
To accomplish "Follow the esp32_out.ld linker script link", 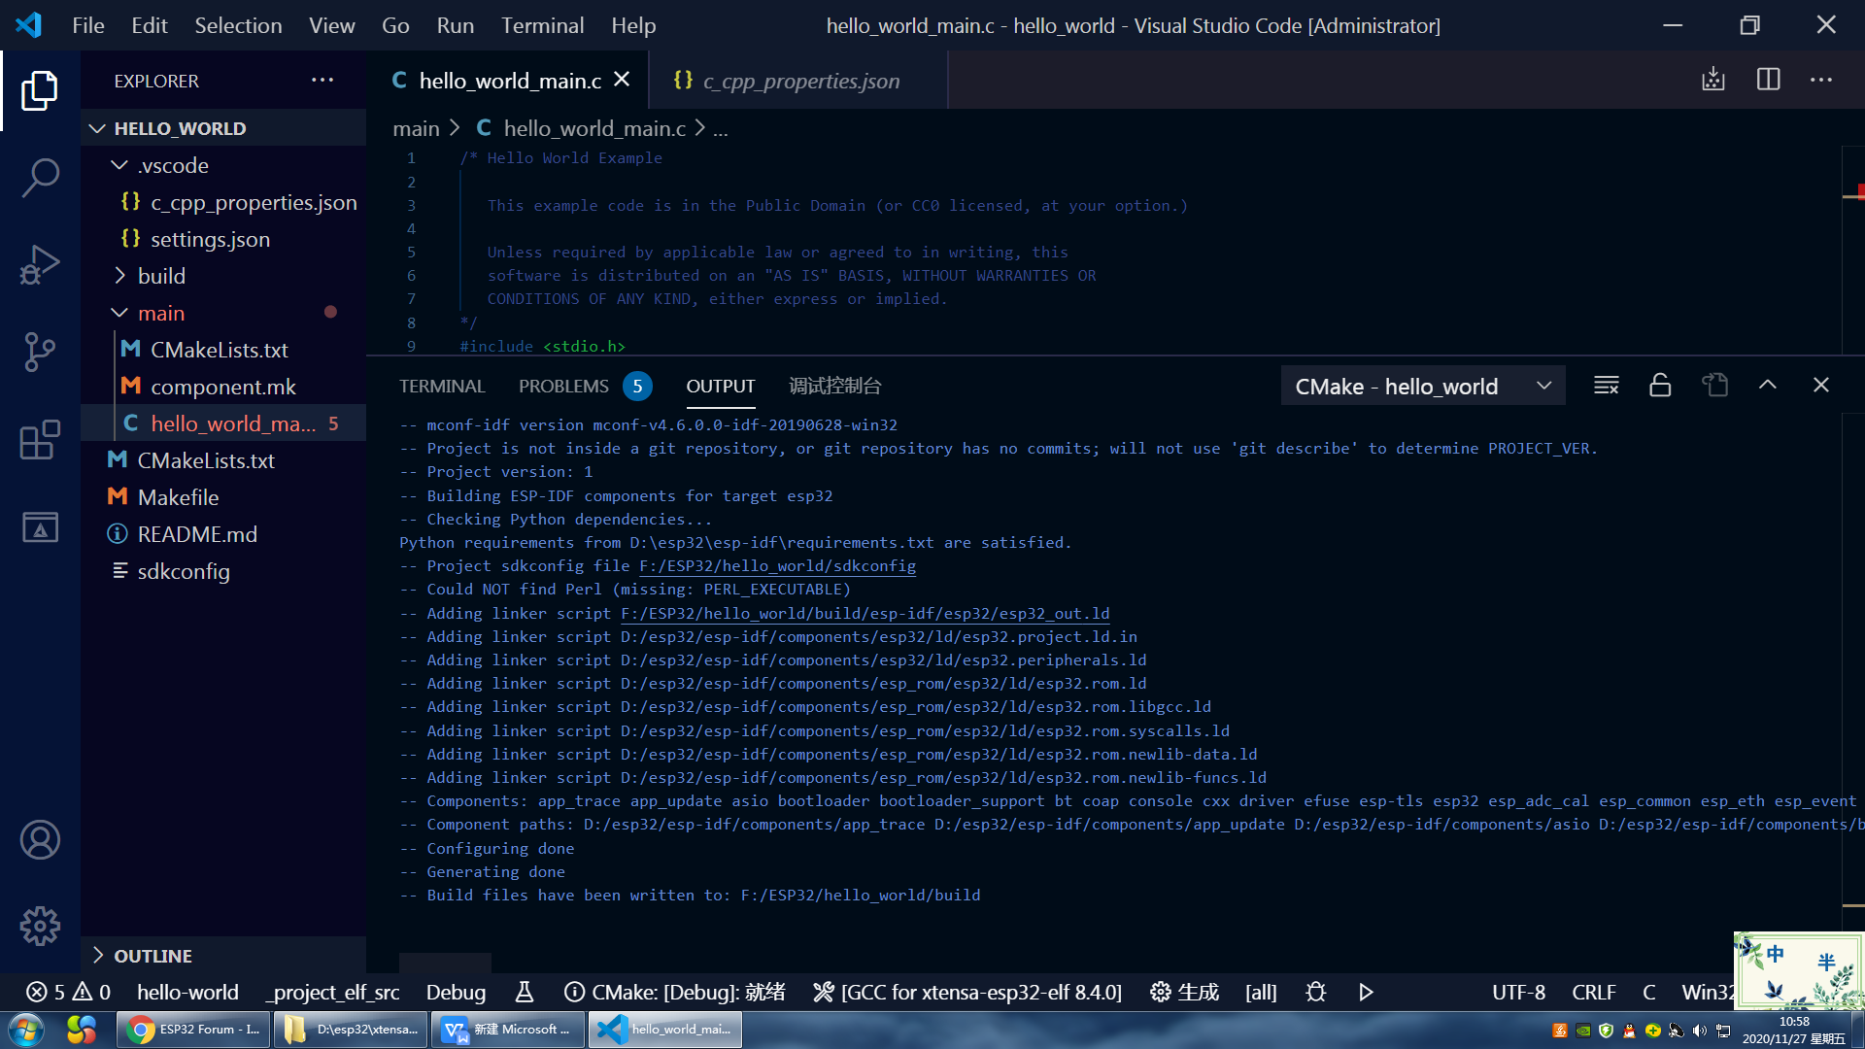I will (x=865, y=613).
